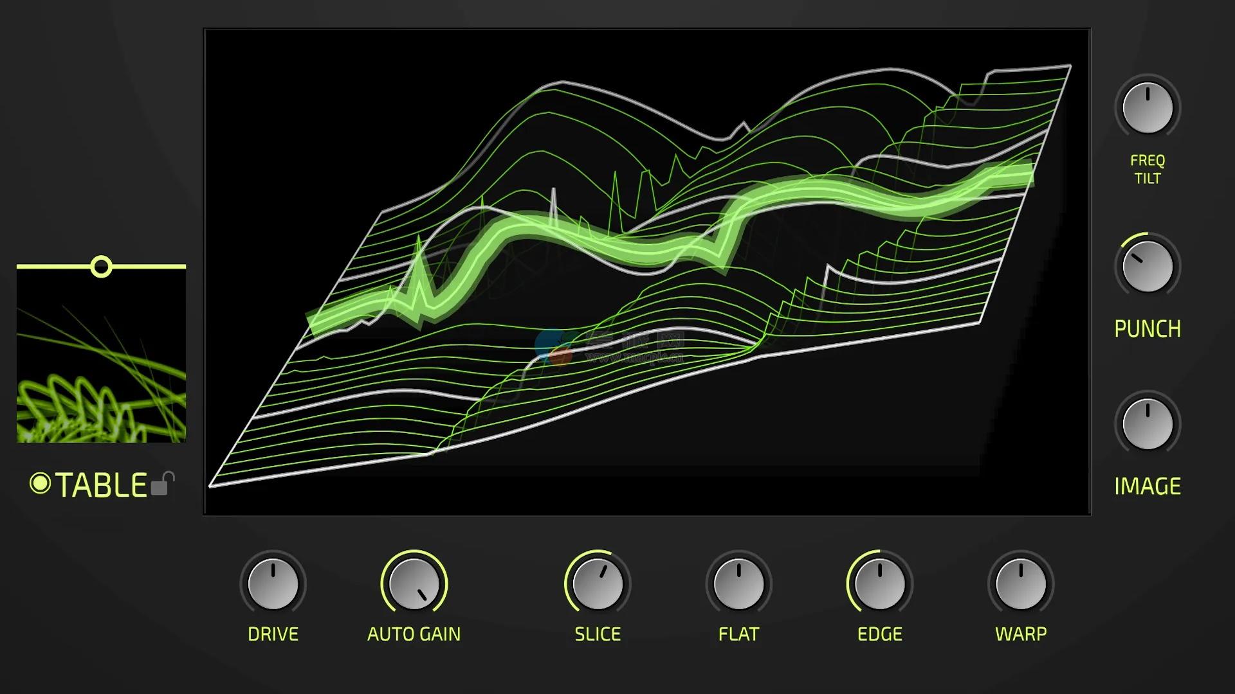Click the IMAGE label text
Image resolution: width=1235 pixels, height=694 pixels.
click(1148, 486)
